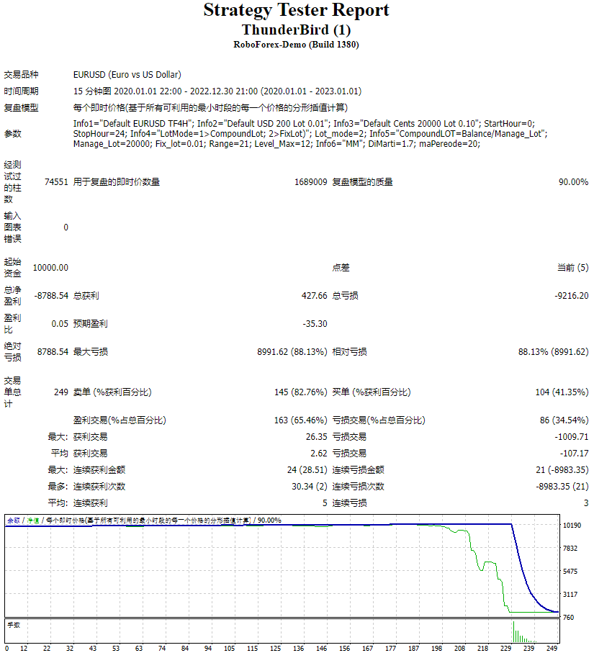Click the spread value 当前 (5)
The image size is (594, 658).
click(572, 267)
